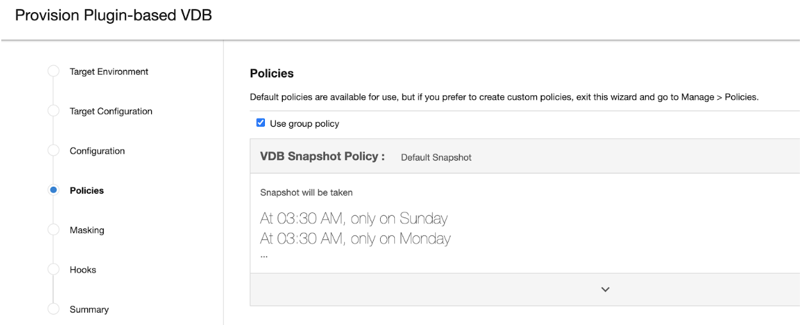Click the Target Environment step circle
The width and height of the screenshot is (805, 325).
(x=54, y=72)
